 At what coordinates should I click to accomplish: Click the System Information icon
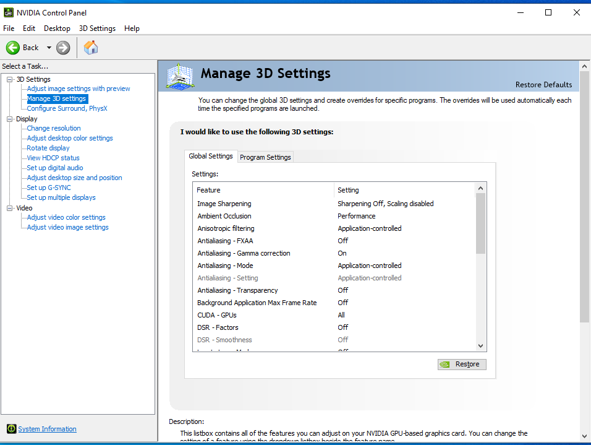[x=11, y=429]
